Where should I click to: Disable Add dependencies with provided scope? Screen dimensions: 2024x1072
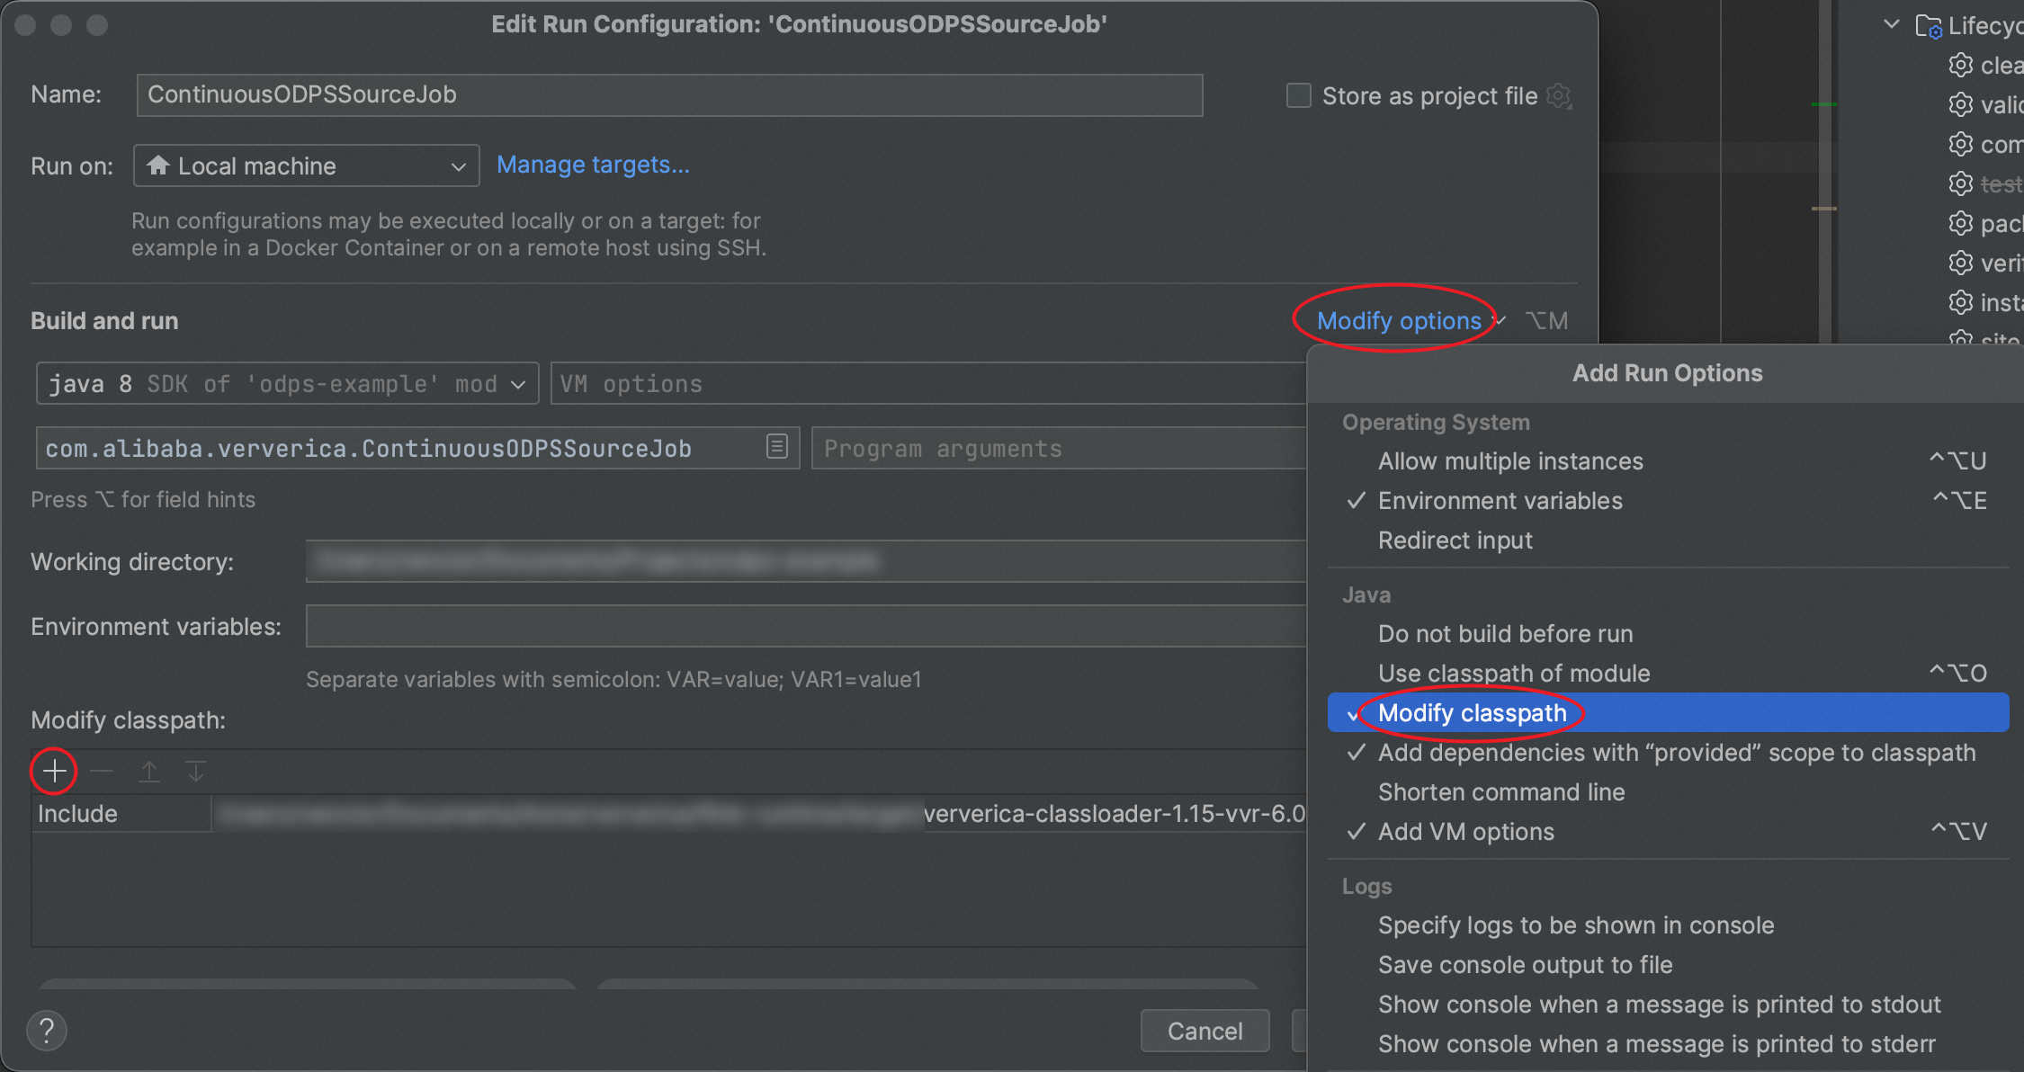tap(1678, 752)
